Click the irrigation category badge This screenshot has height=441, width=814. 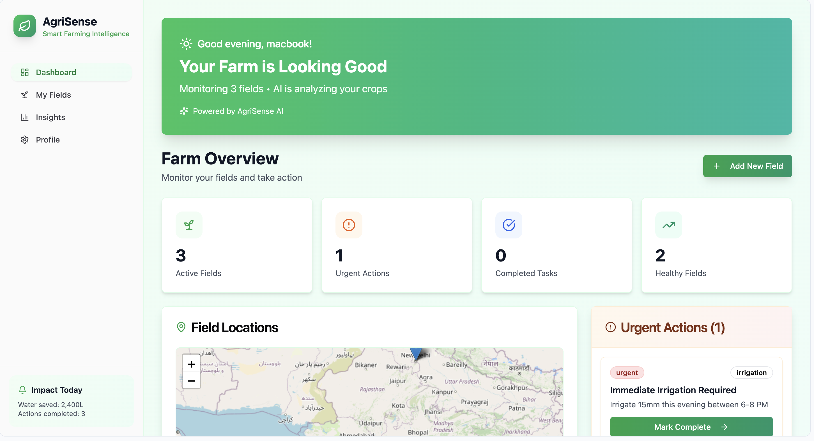click(x=751, y=373)
